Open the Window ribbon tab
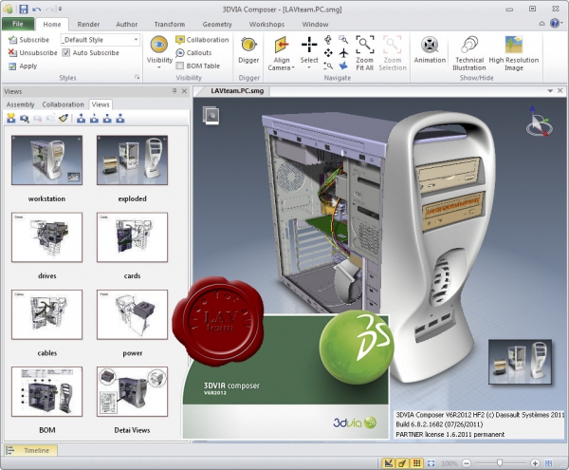Viewport: 569px width, 470px height. click(x=315, y=25)
